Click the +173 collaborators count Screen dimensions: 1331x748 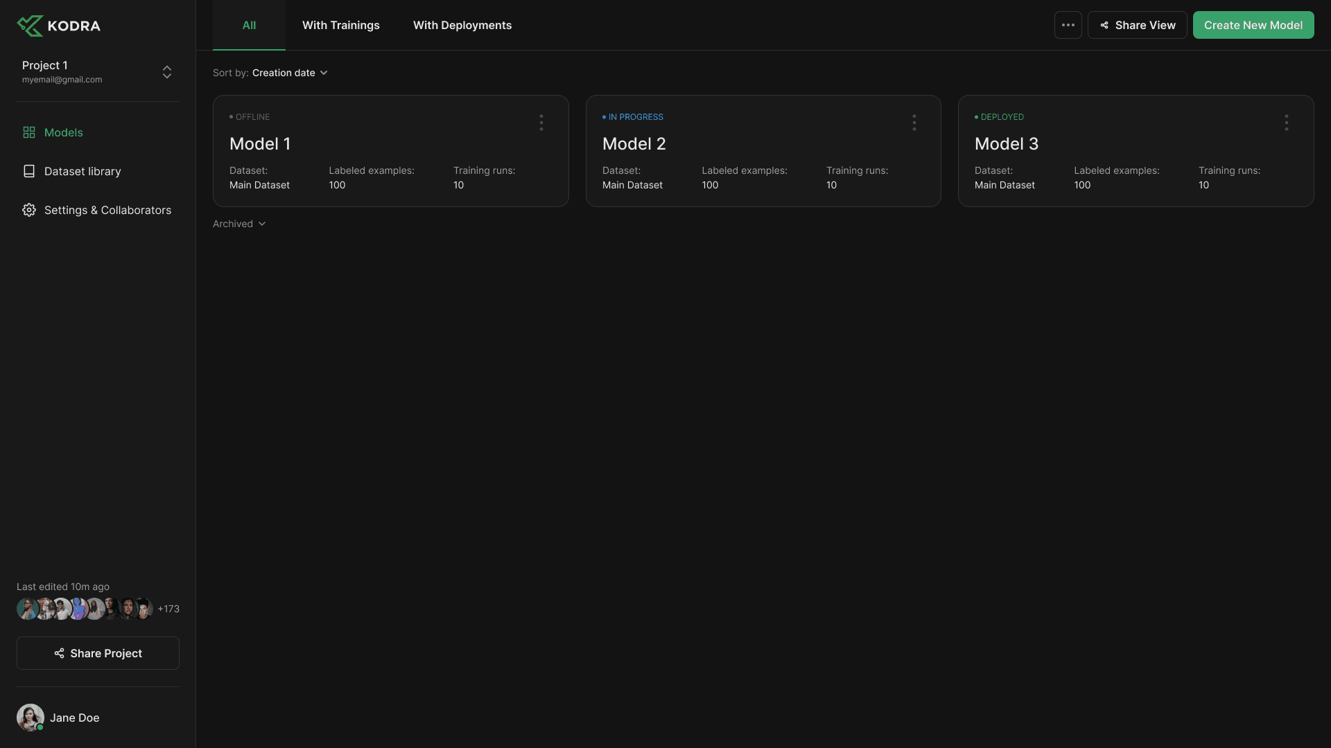(x=168, y=609)
